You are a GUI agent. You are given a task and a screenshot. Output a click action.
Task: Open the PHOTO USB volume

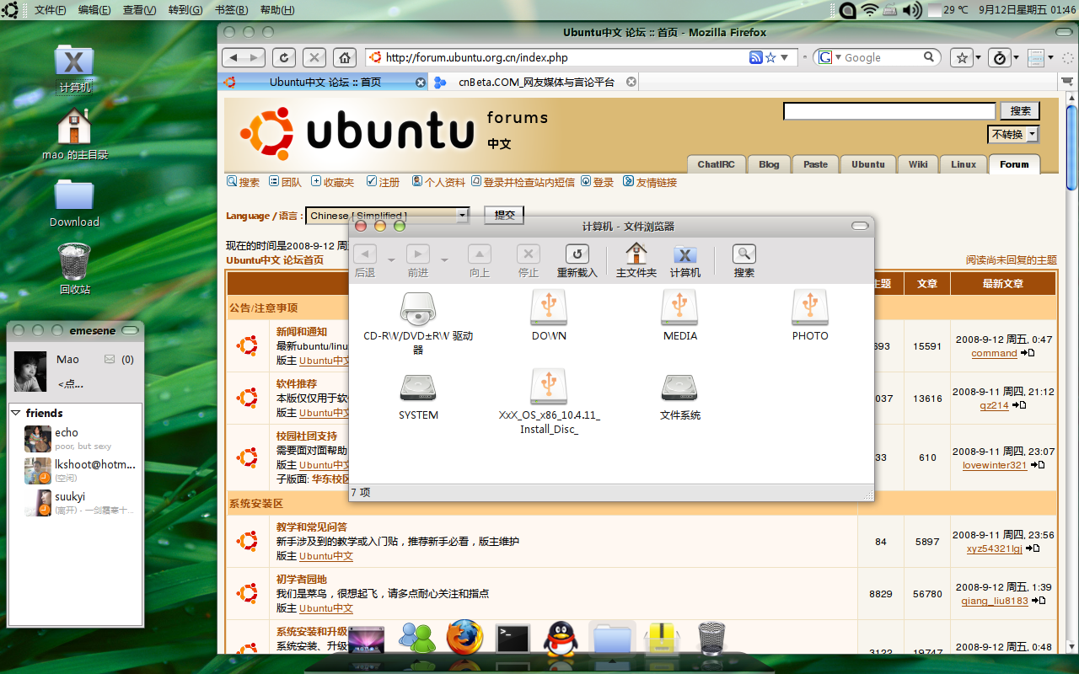(810, 308)
